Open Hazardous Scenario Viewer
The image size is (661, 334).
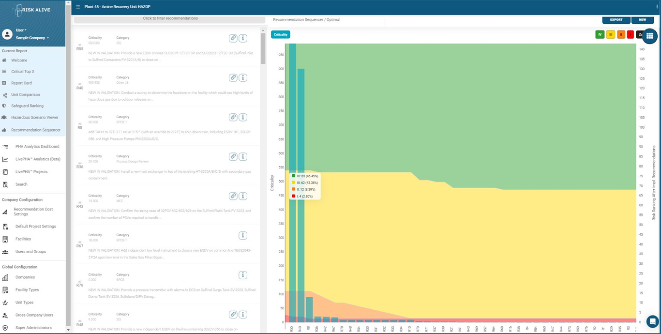coord(35,118)
